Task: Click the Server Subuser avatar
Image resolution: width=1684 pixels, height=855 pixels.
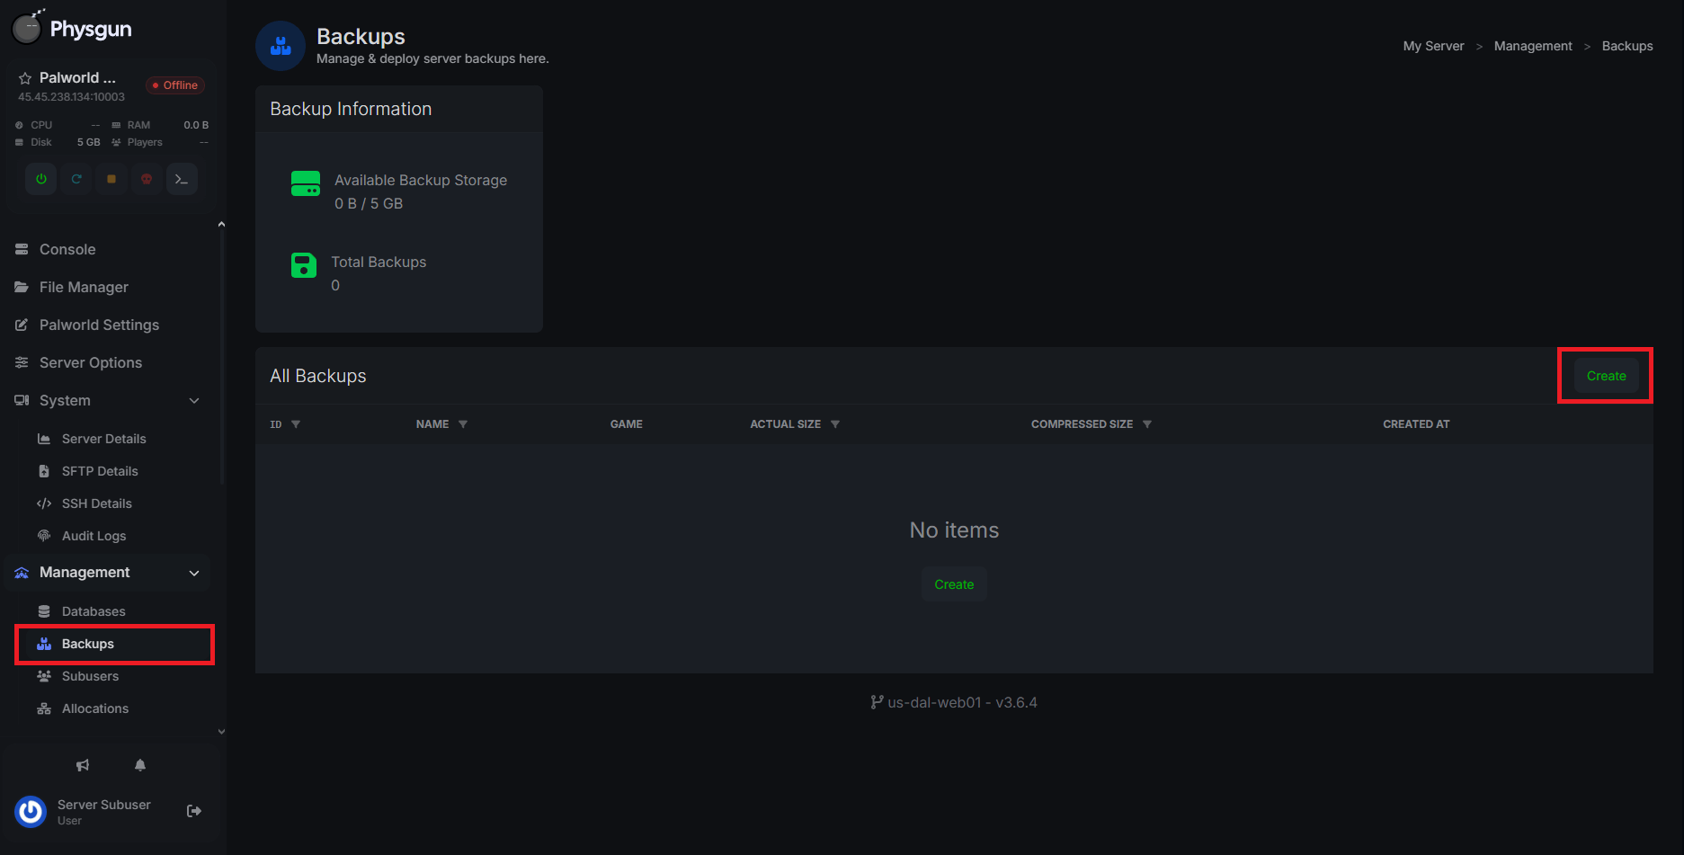Action: click(31, 811)
